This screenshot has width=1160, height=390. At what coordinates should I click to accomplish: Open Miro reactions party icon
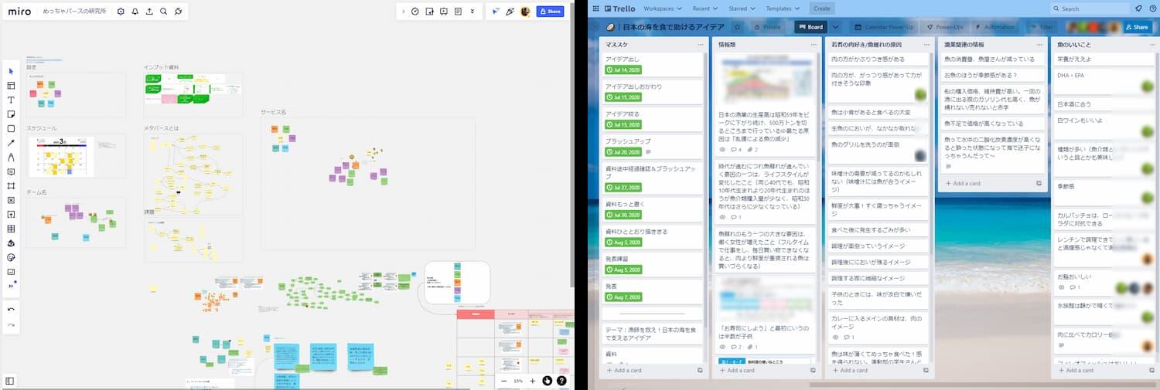(510, 12)
